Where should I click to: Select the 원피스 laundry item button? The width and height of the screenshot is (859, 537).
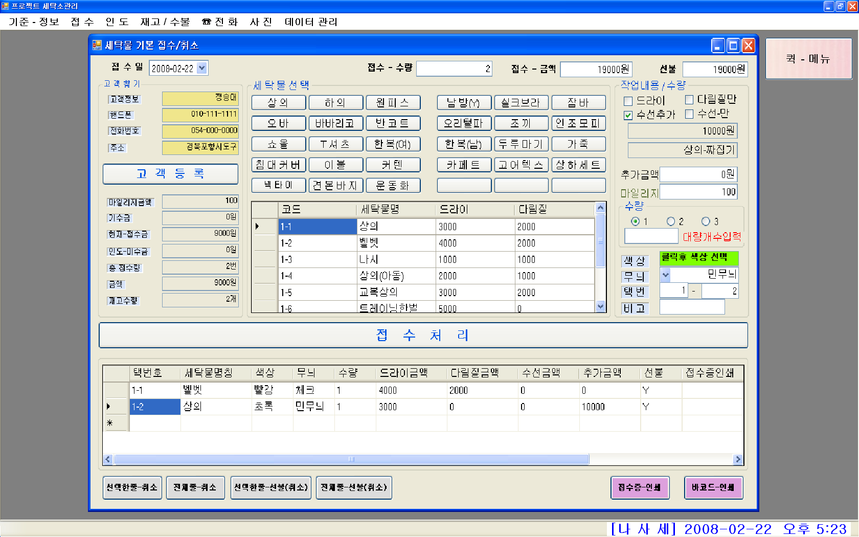point(393,103)
